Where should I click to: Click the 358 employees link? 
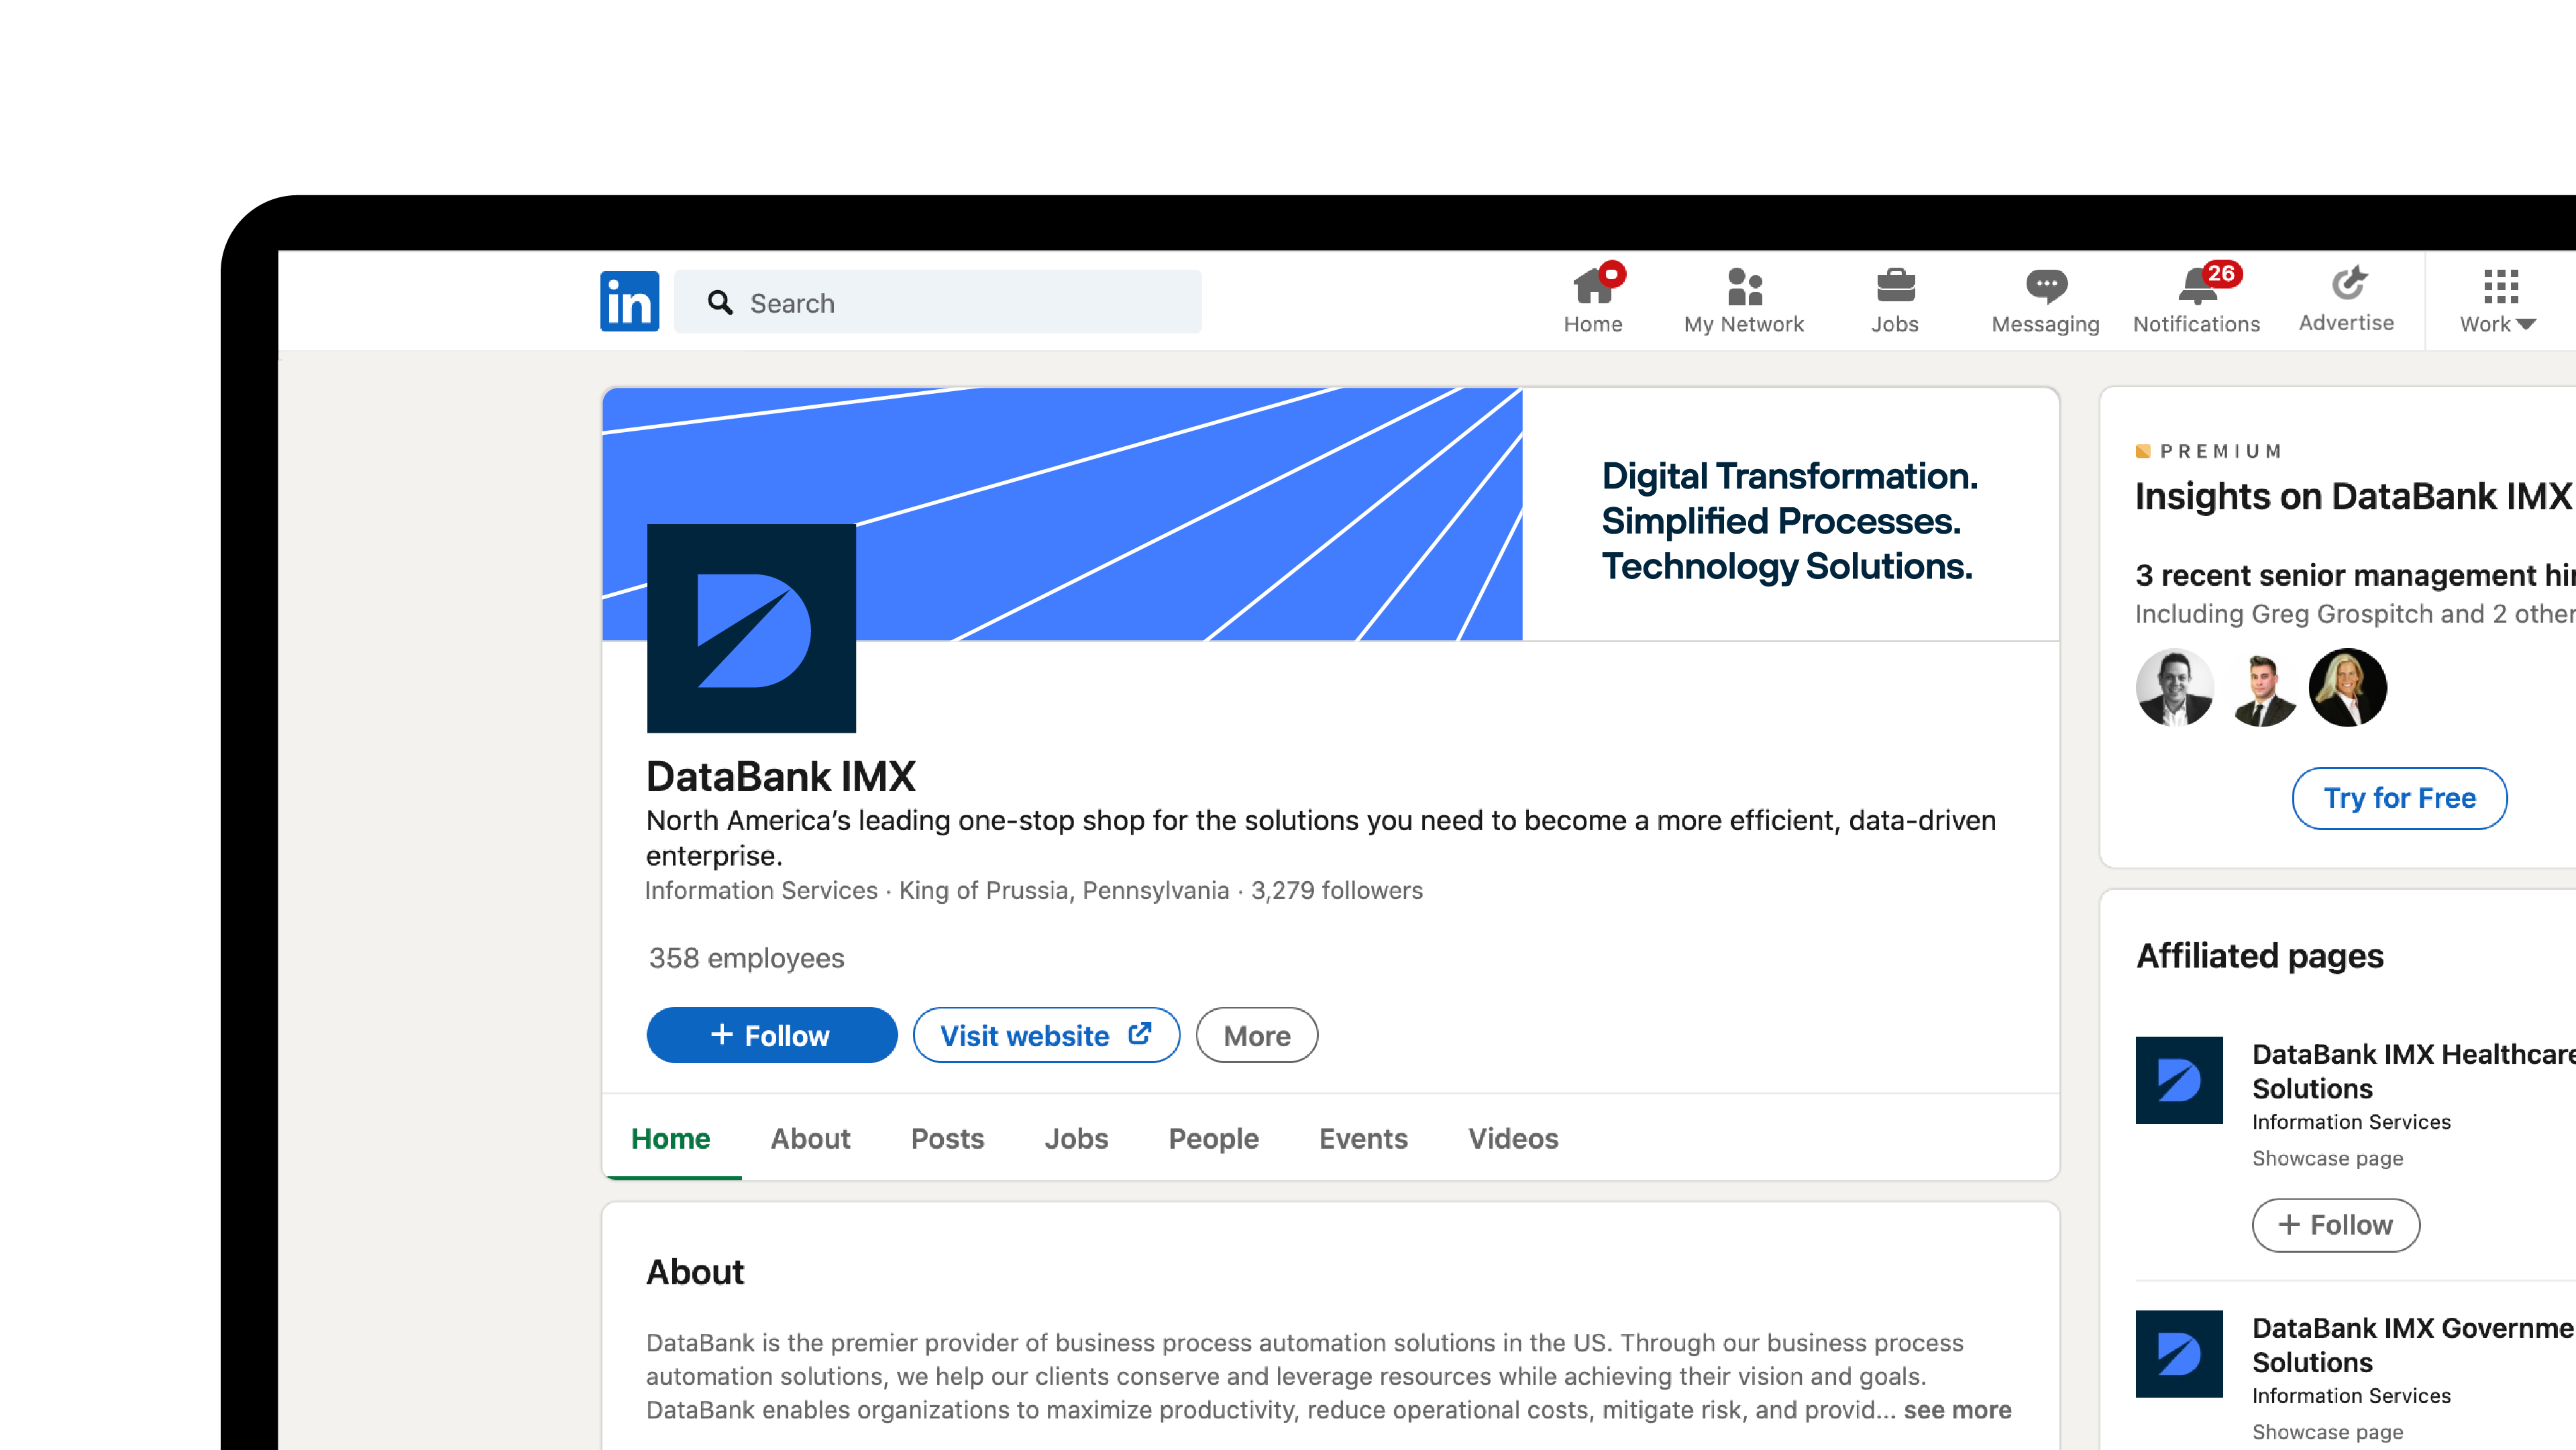(746, 958)
